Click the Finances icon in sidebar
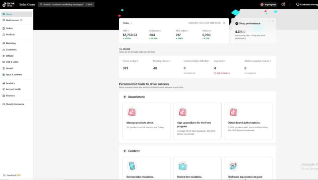 [4, 96]
